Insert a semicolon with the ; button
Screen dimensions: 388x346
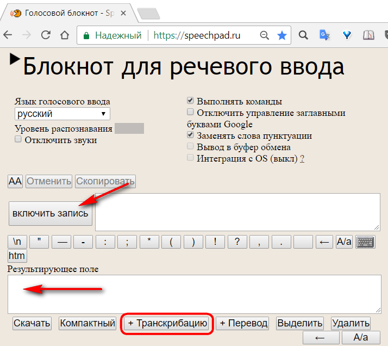(x=127, y=242)
